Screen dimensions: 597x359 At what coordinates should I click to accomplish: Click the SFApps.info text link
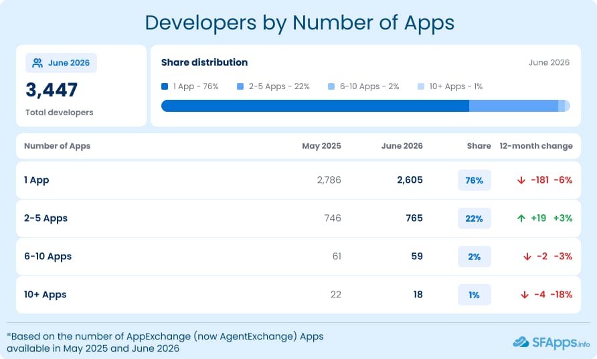point(561,343)
